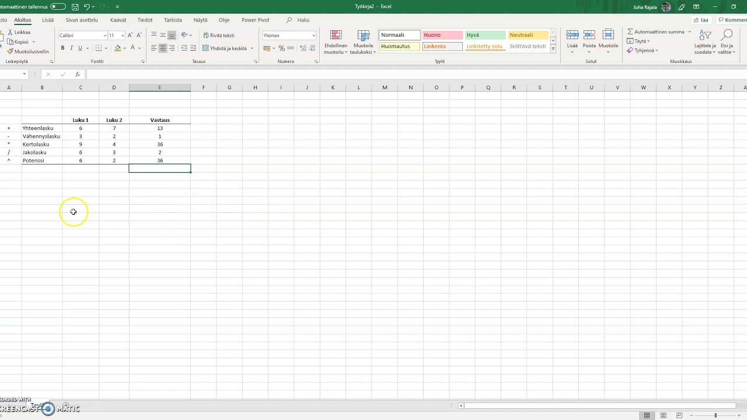747x420 pixels.
Task: Open the Sivun asettelu ribbon tab
Action: pyautogui.click(x=82, y=20)
